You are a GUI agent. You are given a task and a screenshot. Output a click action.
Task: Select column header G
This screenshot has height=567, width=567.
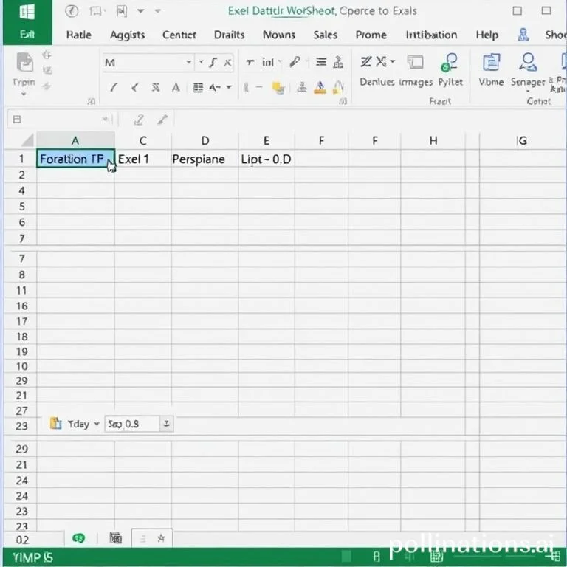(523, 140)
